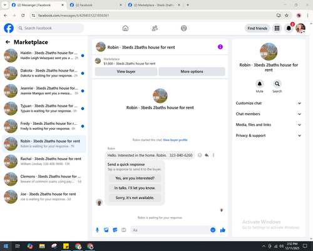Open the account profile picture menu
The width and height of the screenshot is (313, 251).
tap(300, 28)
